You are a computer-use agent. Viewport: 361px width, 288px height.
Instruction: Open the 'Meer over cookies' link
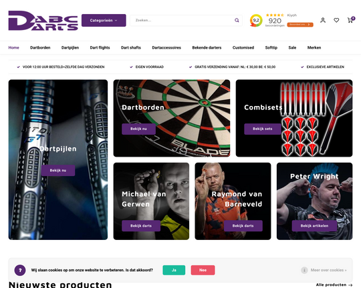pos(328,270)
